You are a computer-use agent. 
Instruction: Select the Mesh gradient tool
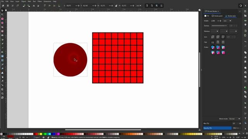(2, 60)
